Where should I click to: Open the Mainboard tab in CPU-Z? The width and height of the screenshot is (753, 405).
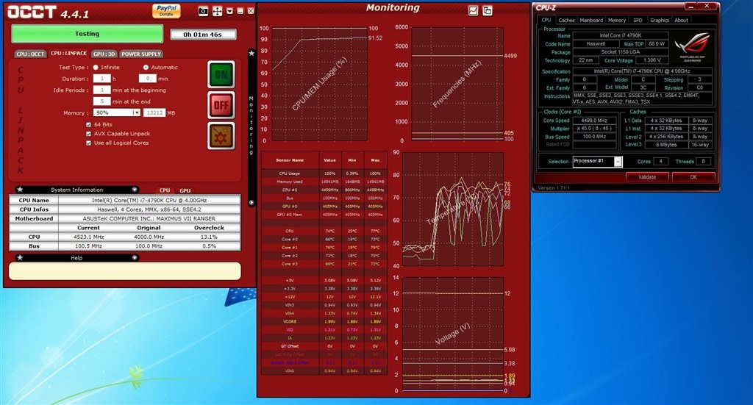pos(591,20)
